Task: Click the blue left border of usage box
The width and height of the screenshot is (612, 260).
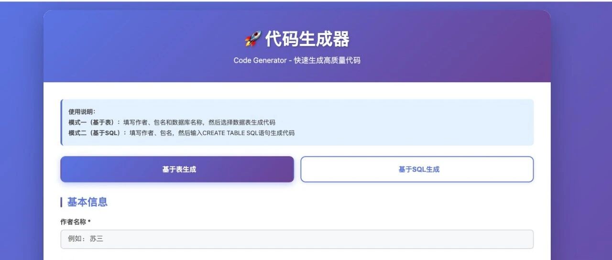Action: click(x=61, y=122)
